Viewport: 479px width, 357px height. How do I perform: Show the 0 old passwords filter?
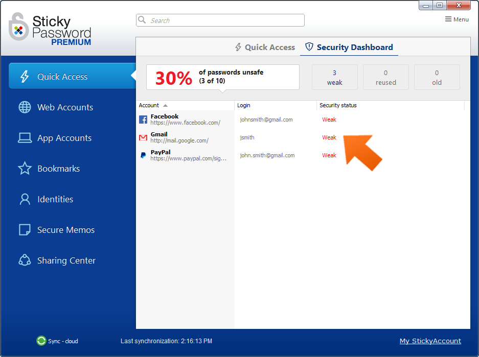click(437, 77)
